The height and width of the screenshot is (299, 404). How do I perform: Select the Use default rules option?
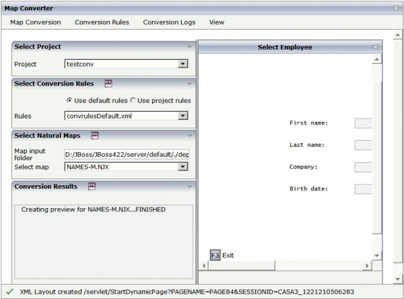pos(69,100)
